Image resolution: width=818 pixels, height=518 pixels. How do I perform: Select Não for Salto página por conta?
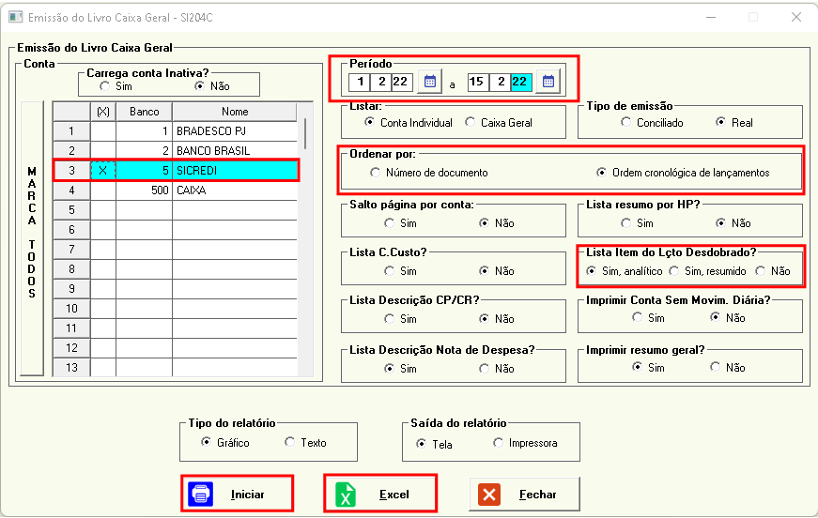[x=484, y=223]
